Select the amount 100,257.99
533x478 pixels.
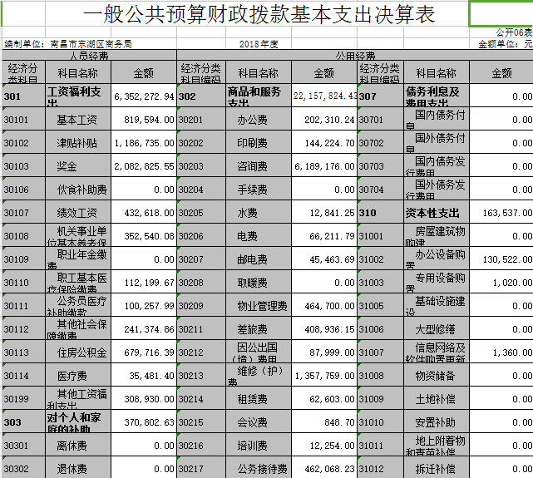point(149,306)
